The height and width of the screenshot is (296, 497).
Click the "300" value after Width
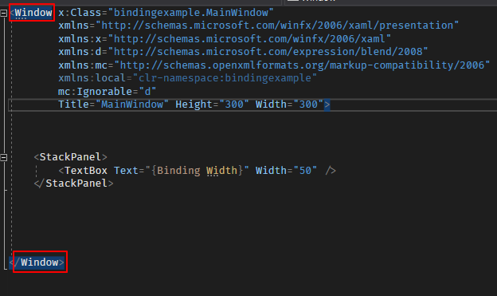308,105
